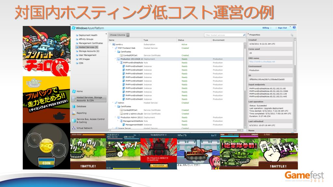Click the User Management folder icon

tap(77, 55)
